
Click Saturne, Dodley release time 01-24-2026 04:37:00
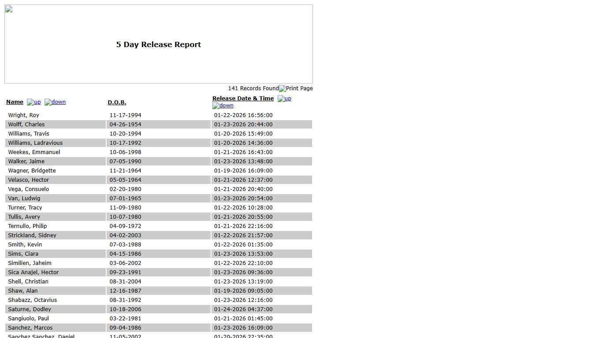tap(243, 309)
